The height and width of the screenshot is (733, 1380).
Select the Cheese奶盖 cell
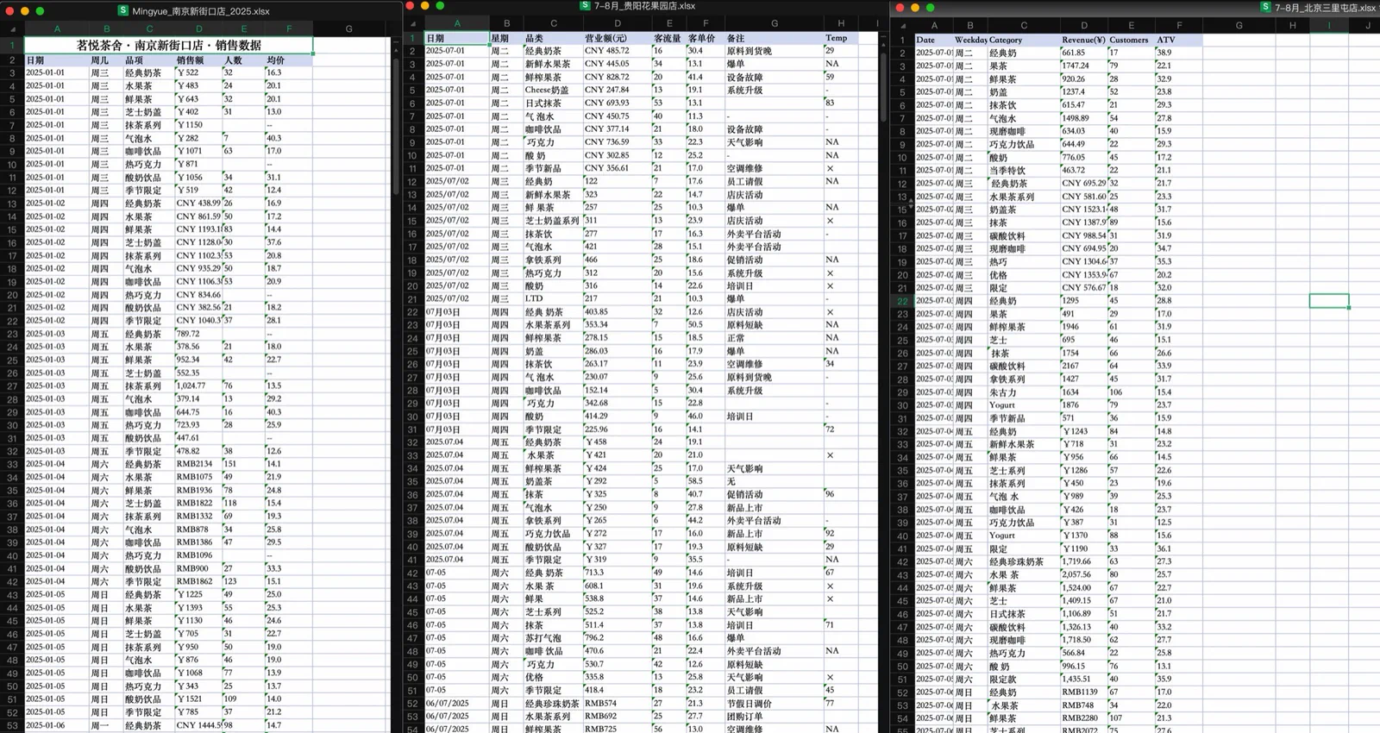553,90
